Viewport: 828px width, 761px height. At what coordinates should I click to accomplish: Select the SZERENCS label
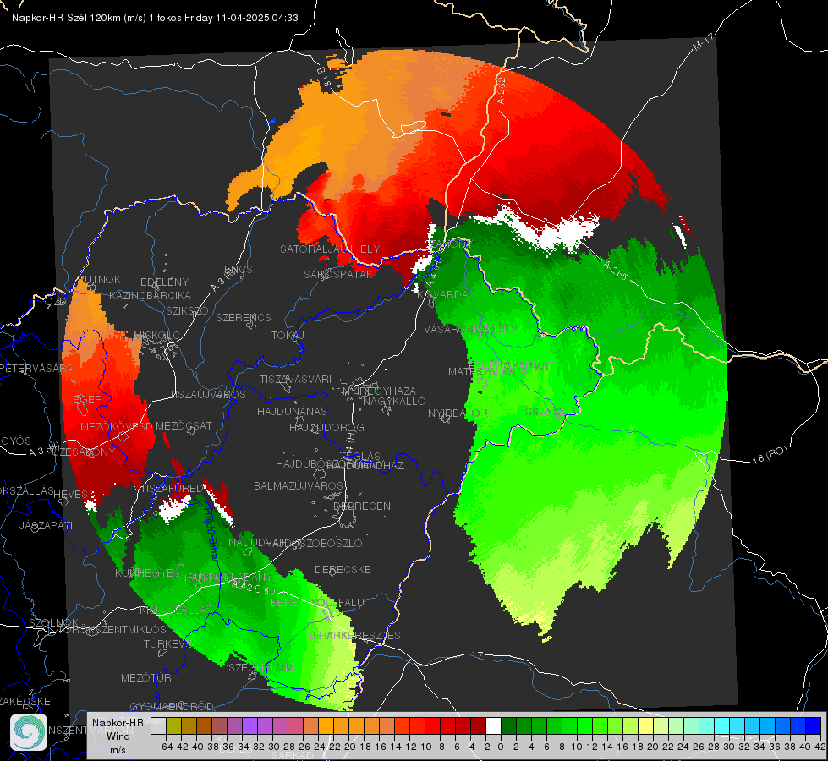pos(244,317)
